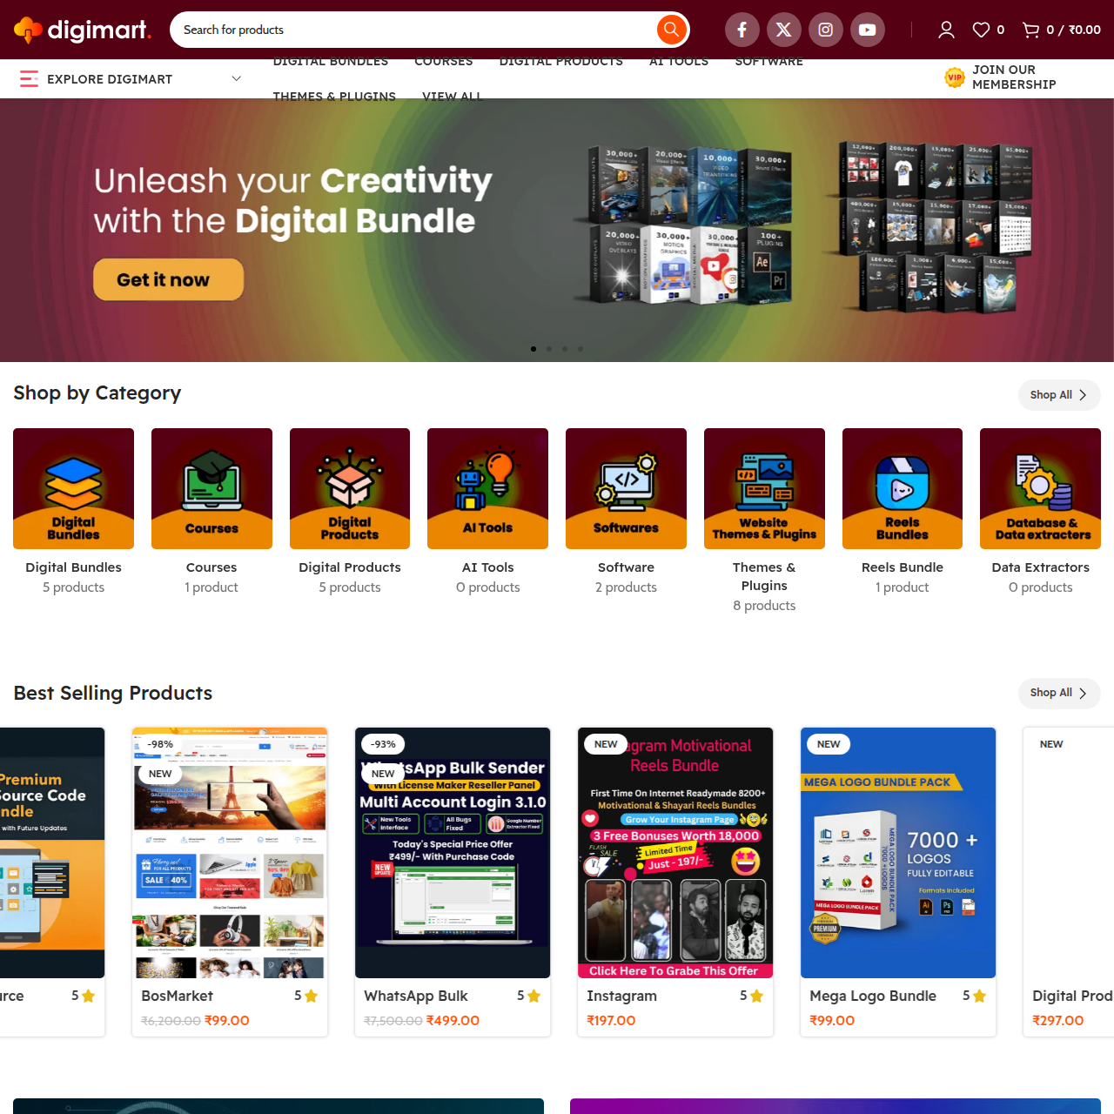Click Shop All beside Shop by Category

(1058, 395)
